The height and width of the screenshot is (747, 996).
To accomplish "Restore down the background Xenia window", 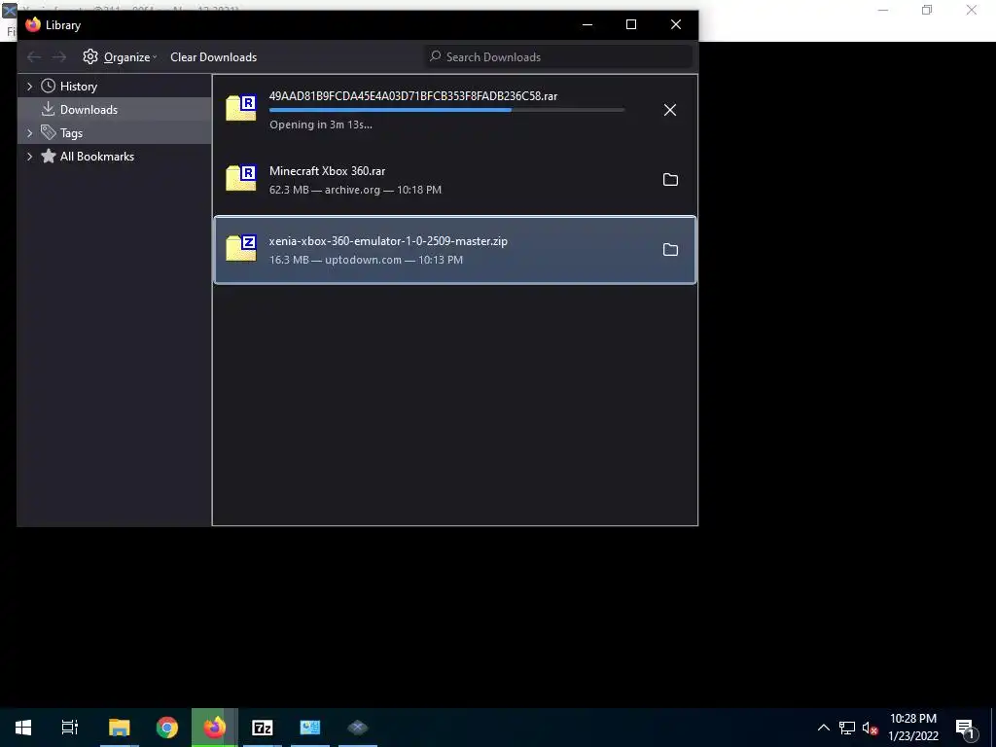I will coord(927,10).
